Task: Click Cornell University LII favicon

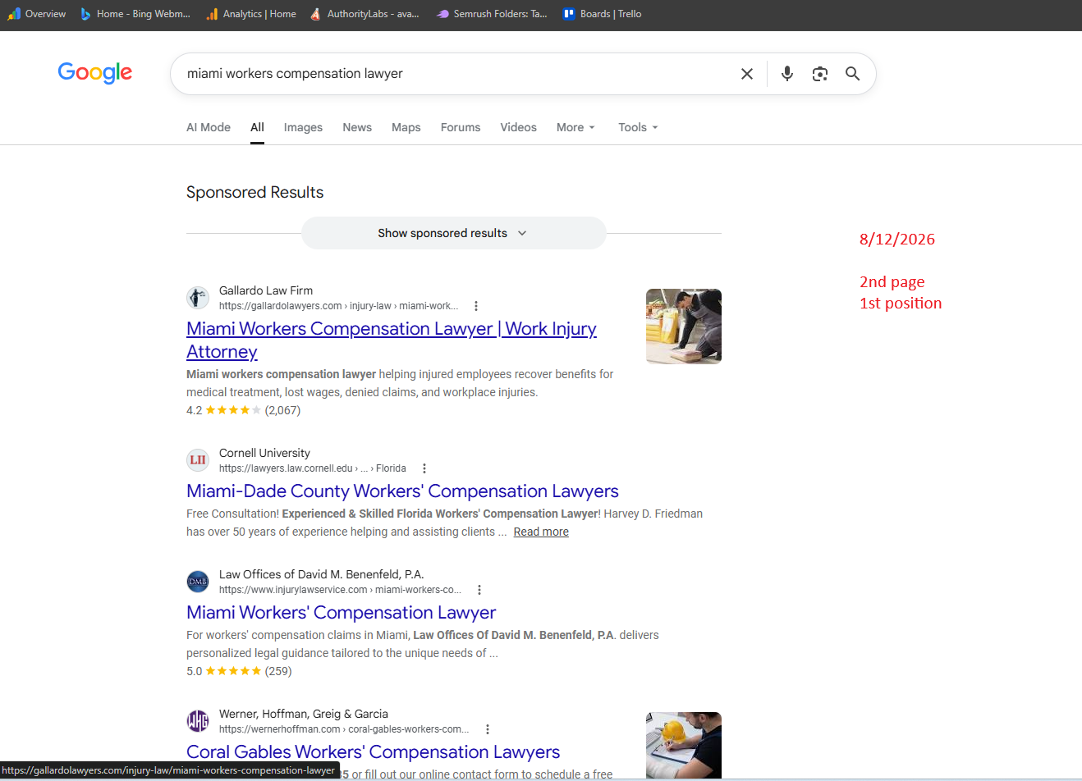Action: (198, 459)
